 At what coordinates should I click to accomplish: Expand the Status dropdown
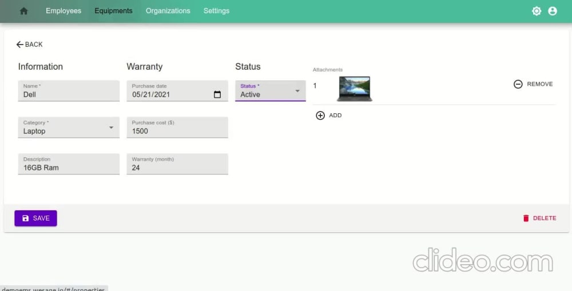pos(271,91)
